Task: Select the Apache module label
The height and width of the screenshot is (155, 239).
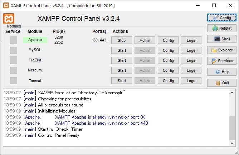Action: tap(35, 40)
